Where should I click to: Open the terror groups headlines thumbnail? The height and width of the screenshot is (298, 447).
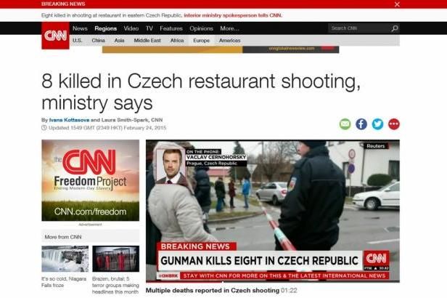pyautogui.click(x=116, y=259)
